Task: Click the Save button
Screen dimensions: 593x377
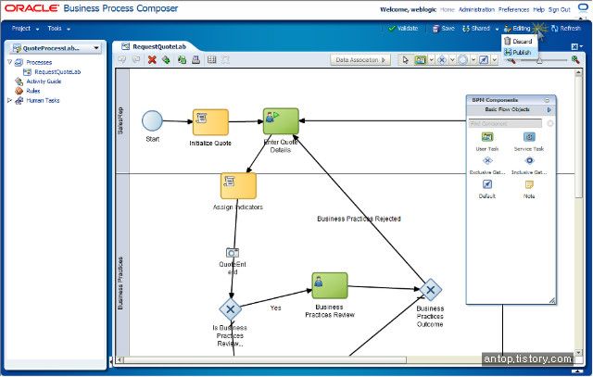Action: click(x=443, y=29)
